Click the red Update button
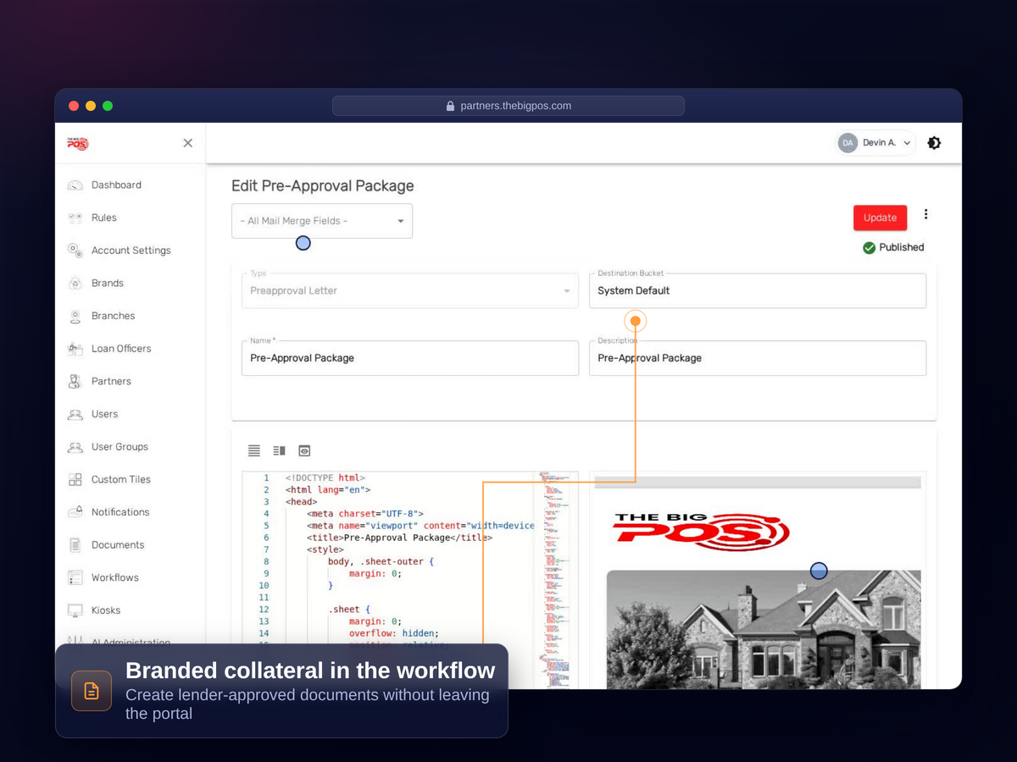Image resolution: width=1017 pixels, height=762 pixels. point(880,218)
